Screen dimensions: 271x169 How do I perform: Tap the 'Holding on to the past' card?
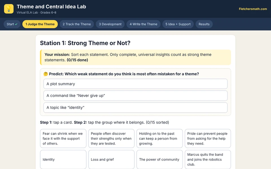click(x=159, y=139)
